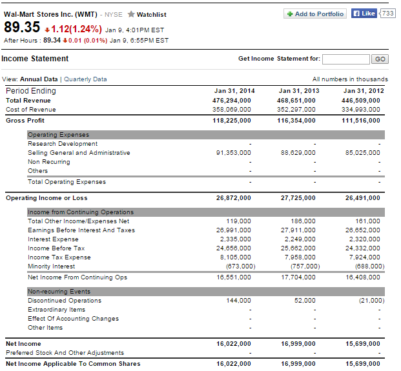The width and height of the screenshot is (401, 371).
Task: Click the Income Statement heading
Action: 35,59
